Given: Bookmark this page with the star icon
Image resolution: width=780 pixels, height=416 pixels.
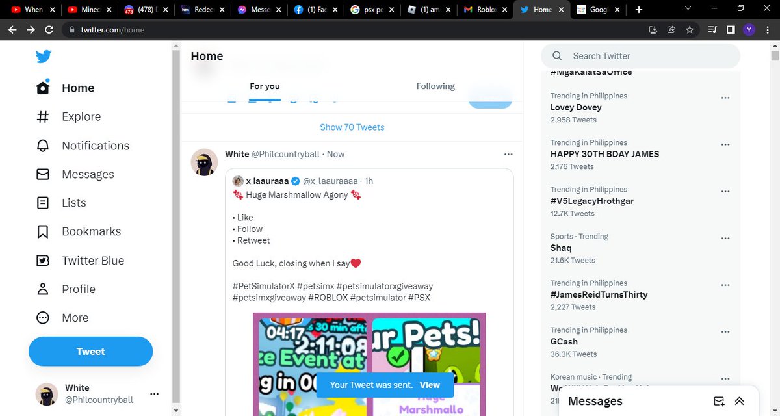Looking at the screenshot, I should click(690, 30).
